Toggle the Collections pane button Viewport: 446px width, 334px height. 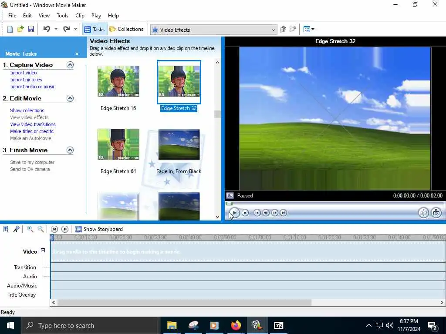pos(127,29)
